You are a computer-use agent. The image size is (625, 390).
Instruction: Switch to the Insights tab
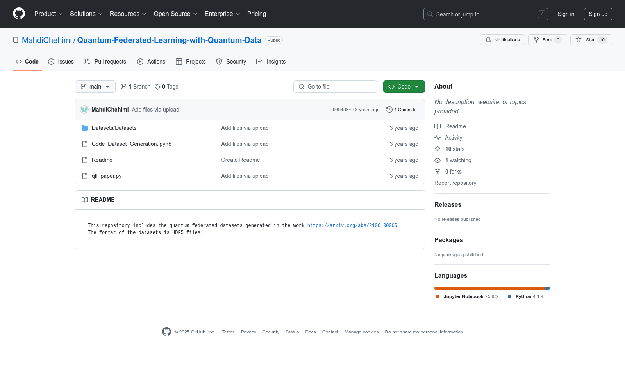tap(271, 62)
